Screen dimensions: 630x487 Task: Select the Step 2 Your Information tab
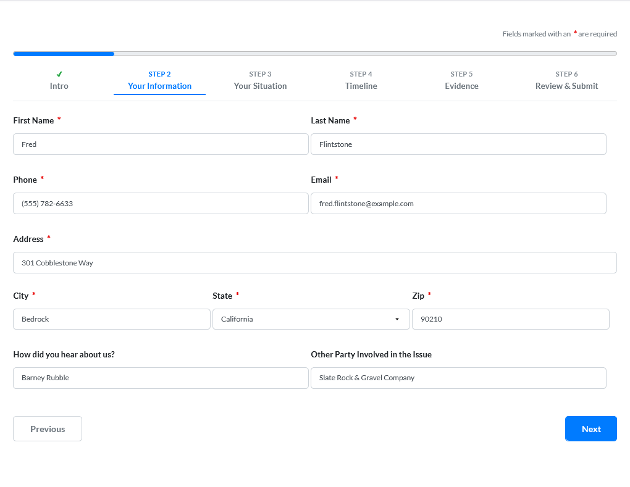pyautogui.click(x=159, y=80)
